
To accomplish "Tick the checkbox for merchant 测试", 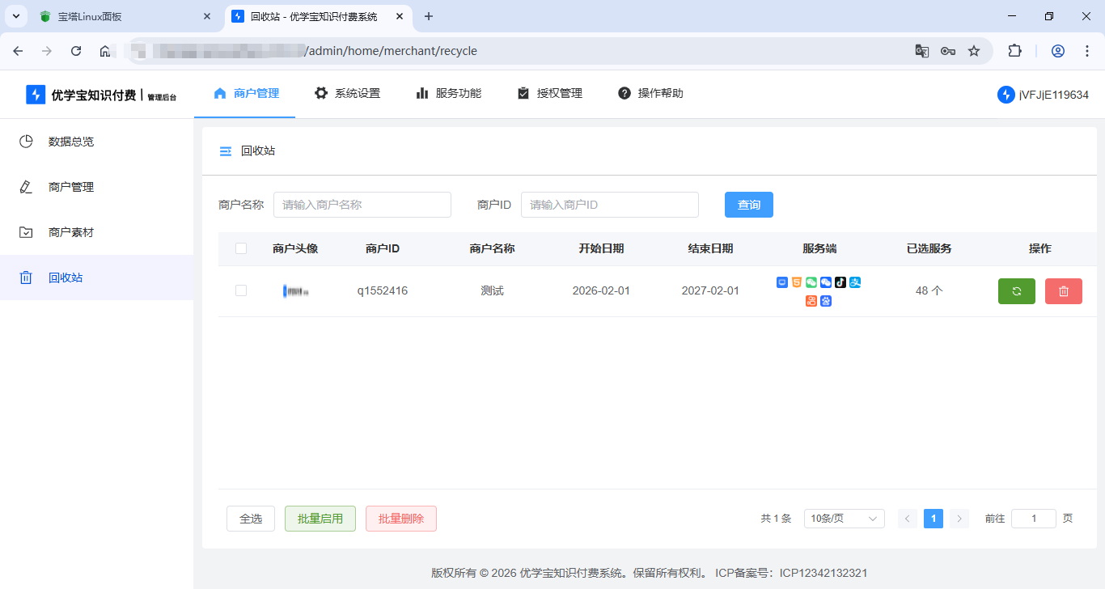I will tap(240, 290).
